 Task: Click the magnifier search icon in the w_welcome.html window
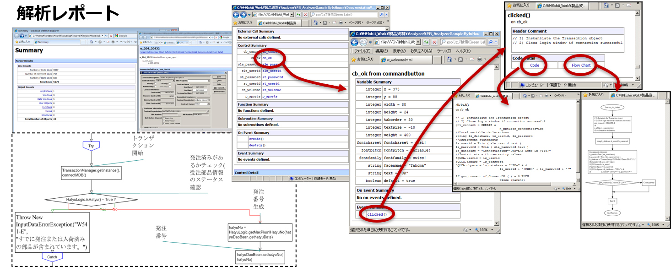pos(491,42)
